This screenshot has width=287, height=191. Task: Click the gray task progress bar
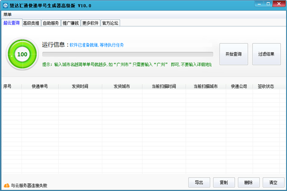[x=128, y=54]
